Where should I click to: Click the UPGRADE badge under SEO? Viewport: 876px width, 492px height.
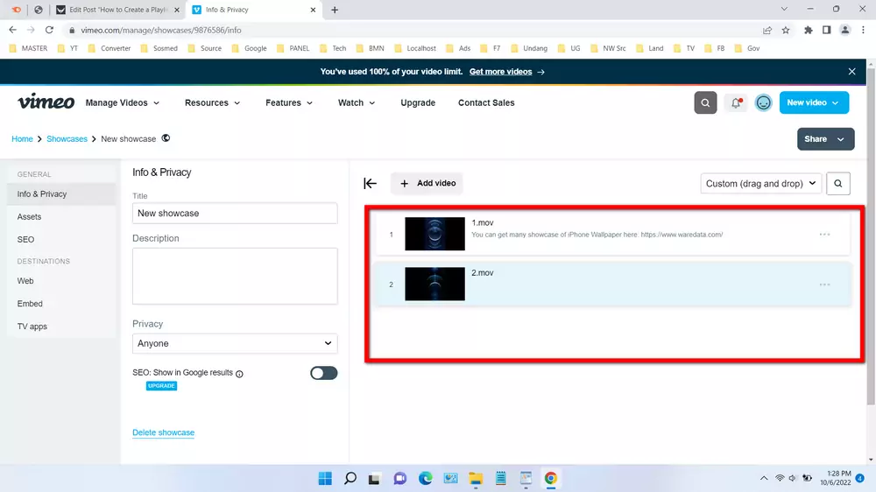pos(161,386)
